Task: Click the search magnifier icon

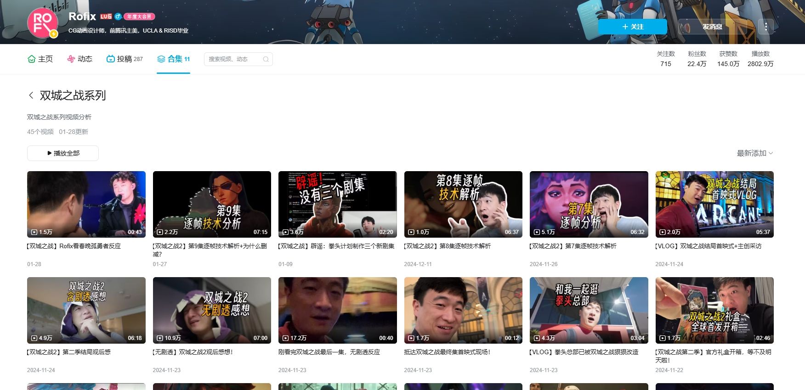Action: tap(266, 59)
